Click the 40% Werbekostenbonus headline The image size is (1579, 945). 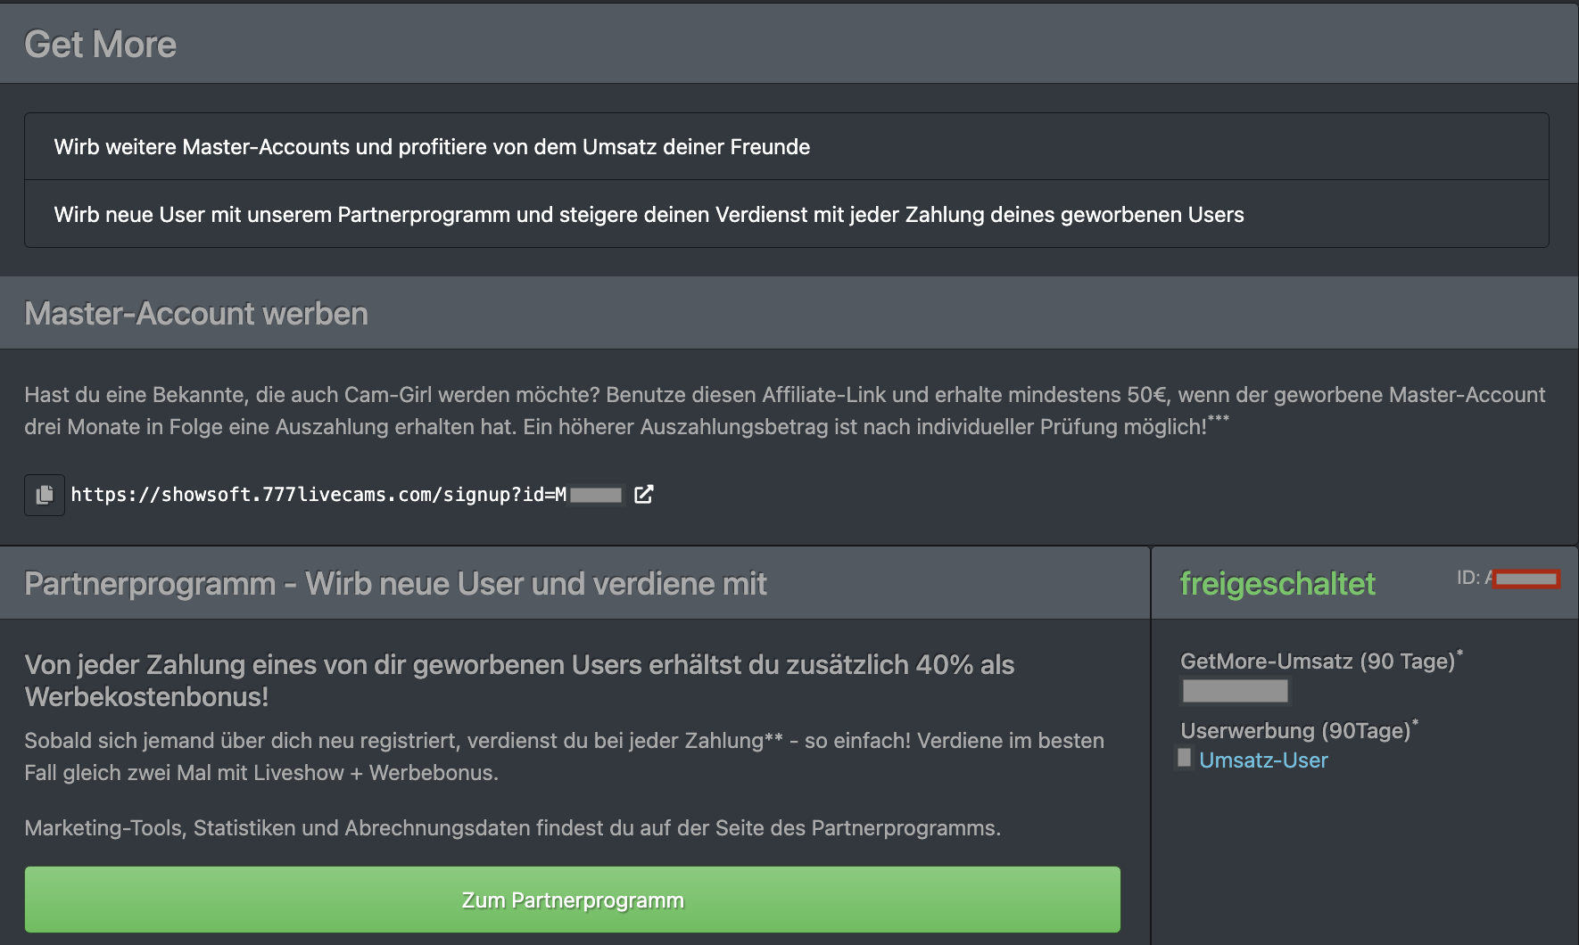point(519,680)
